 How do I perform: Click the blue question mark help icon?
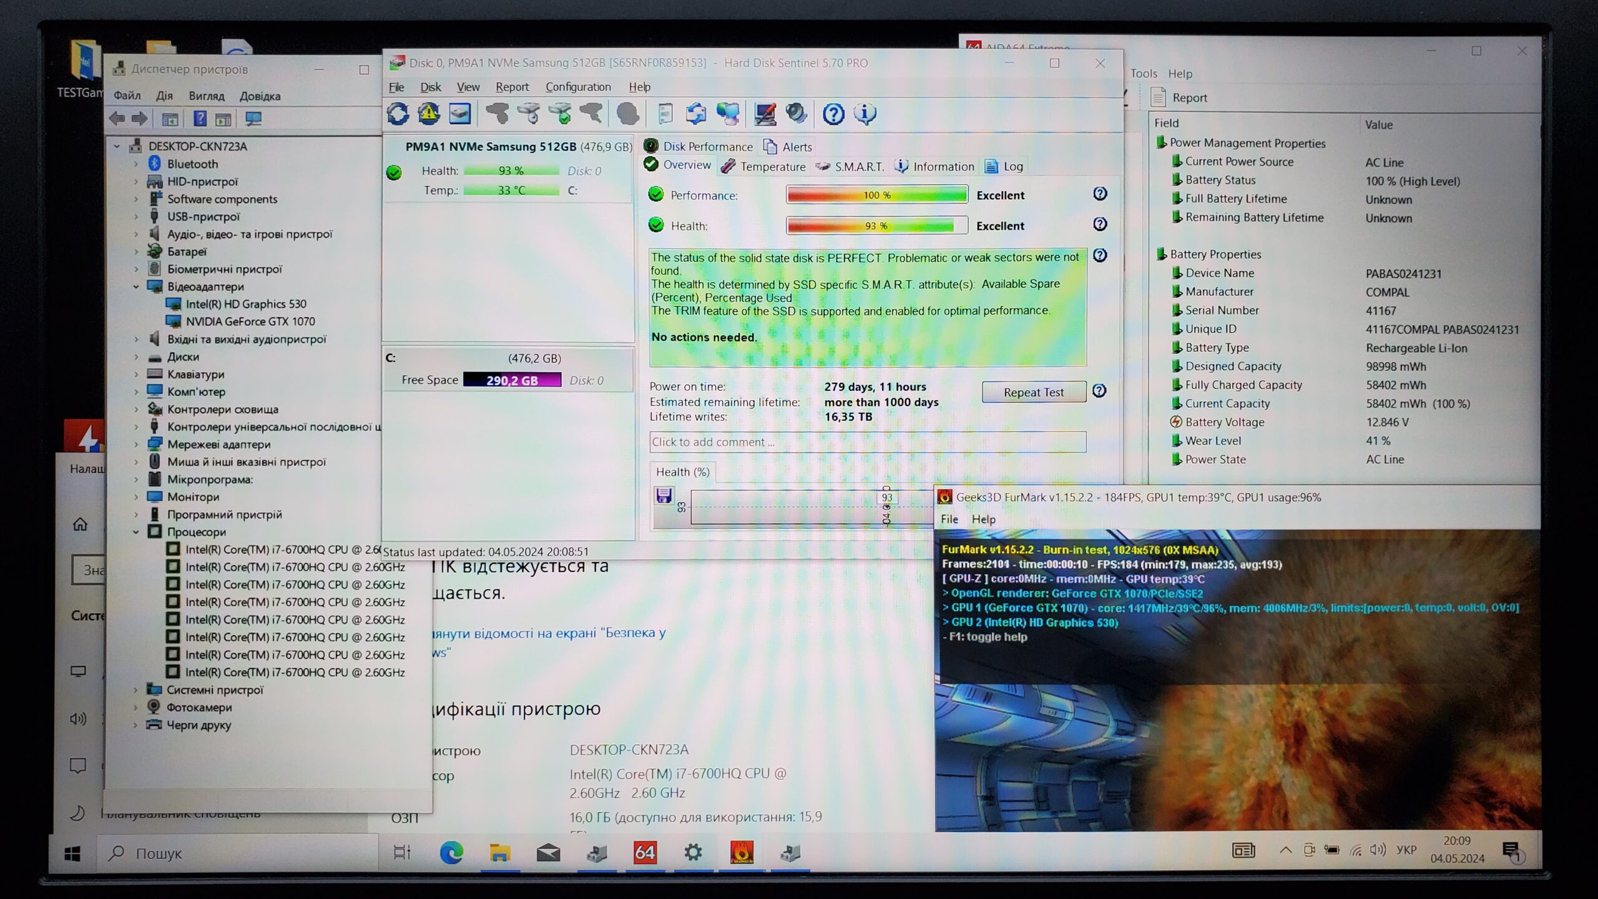pyautogui.click(x=833, y=114)
